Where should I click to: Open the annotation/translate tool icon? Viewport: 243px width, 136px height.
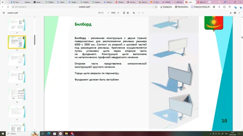134,13
